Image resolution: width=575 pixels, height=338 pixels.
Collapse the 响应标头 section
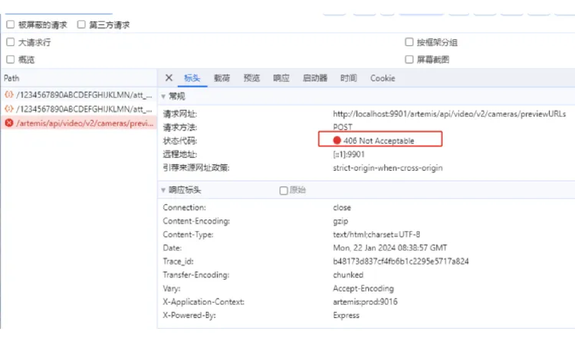click(164, 190)
